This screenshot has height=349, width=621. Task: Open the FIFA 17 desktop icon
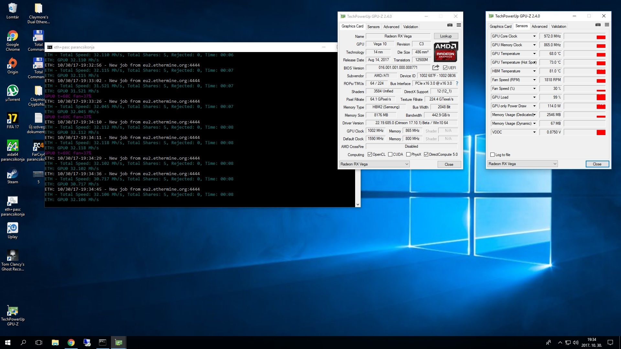(13, 119)
